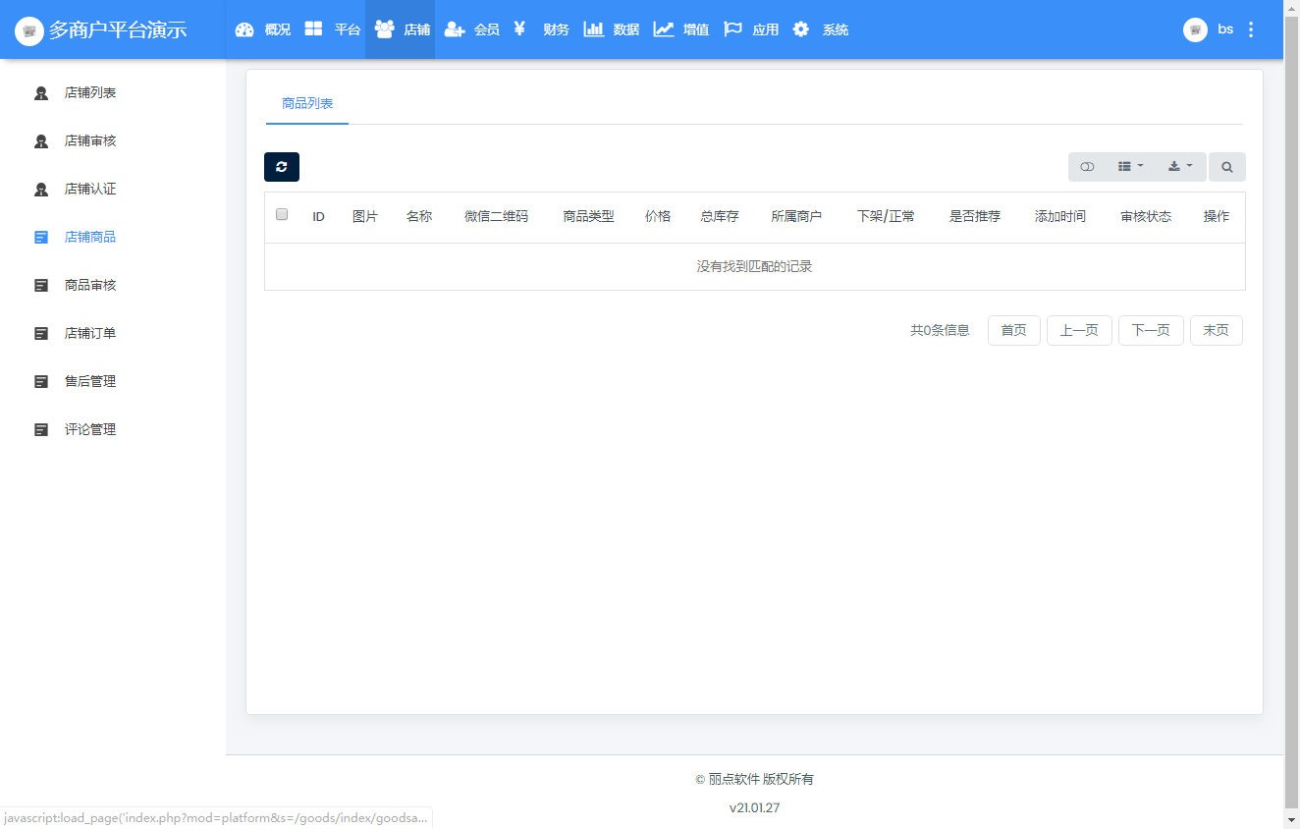Click the 应用 flag icon
Screen dimensions: 1300x829
click(x=732, y=29)
